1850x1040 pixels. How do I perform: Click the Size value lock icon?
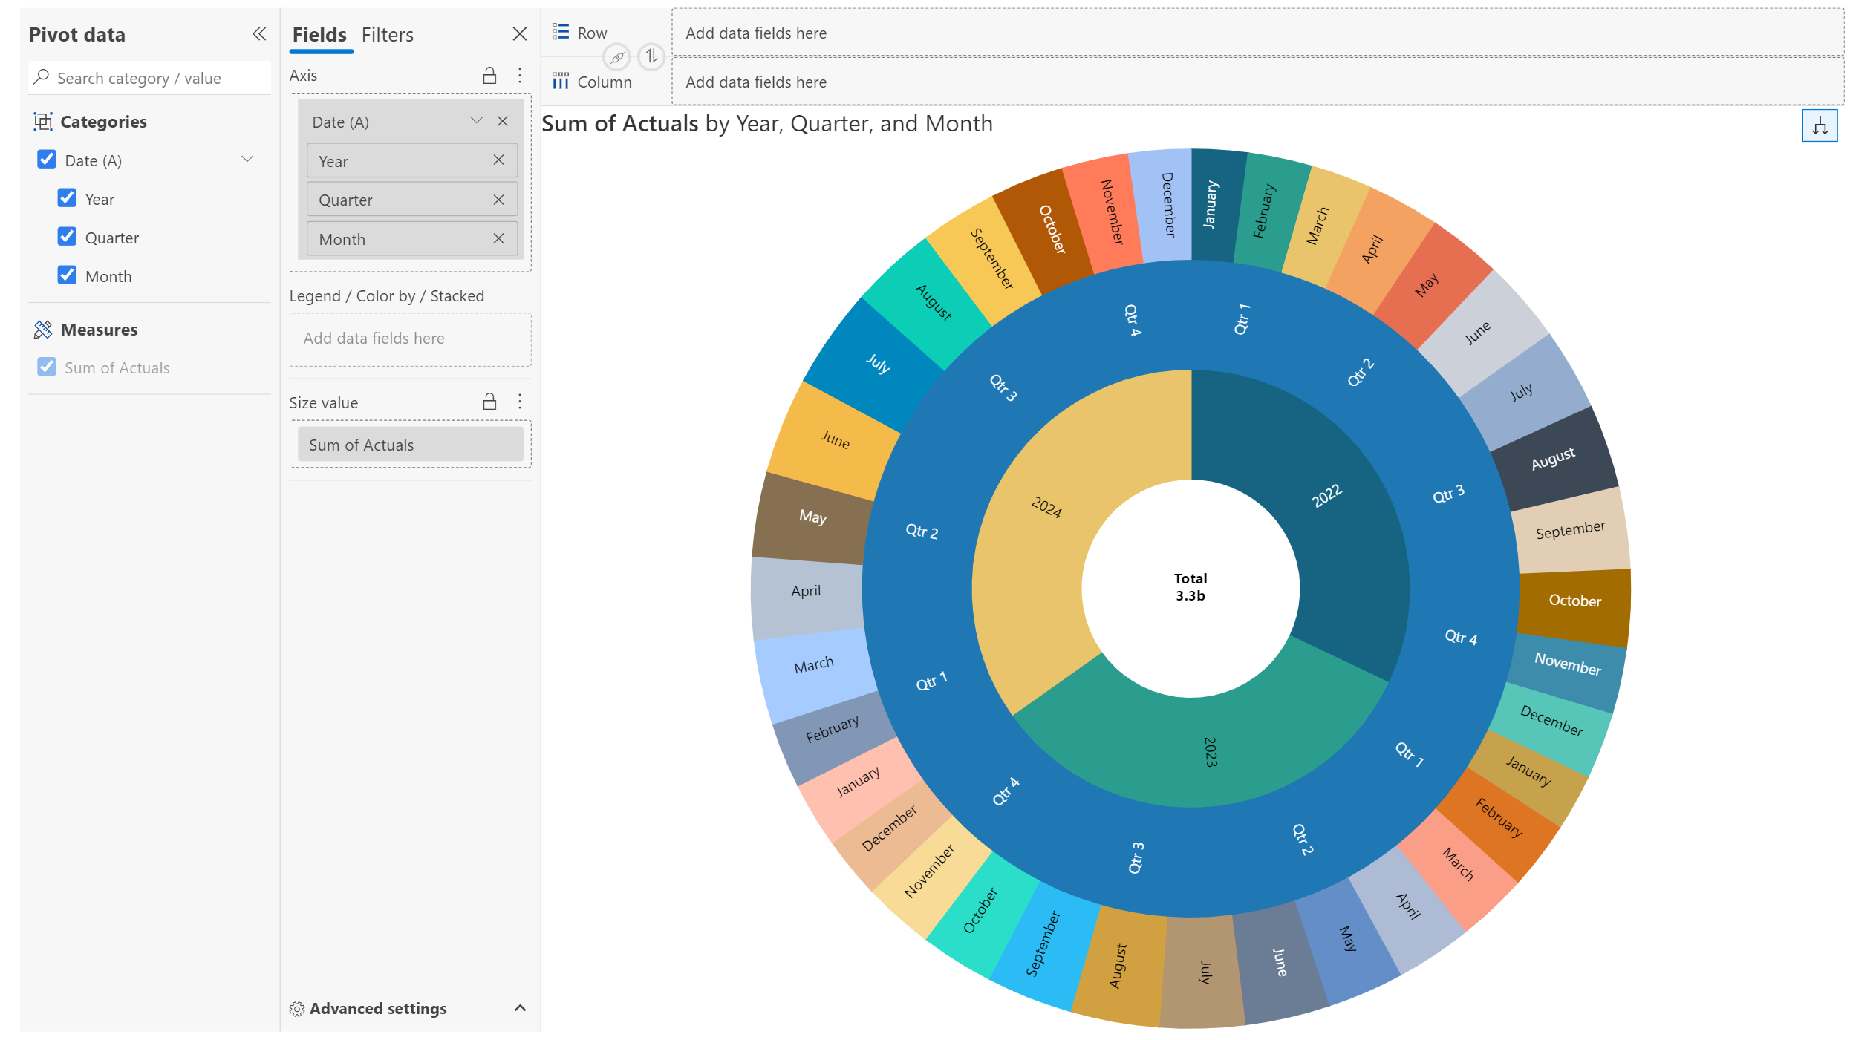coord(489,402)
